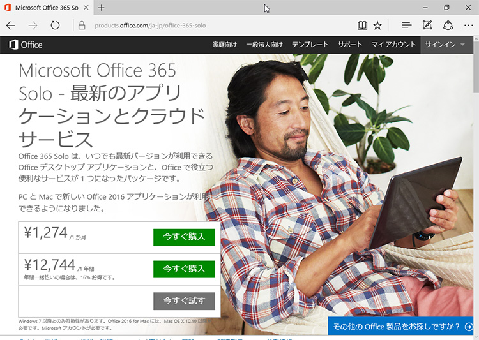
Task: Make a Web Note with pen icon
Action: coord(427,25)
